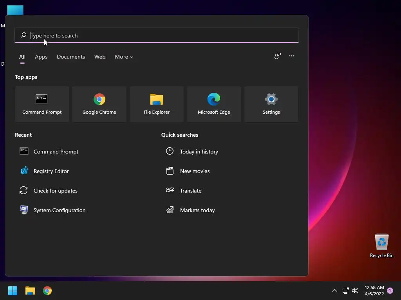The width and height of the screenshot is (401, 300).
Task: Open File Explorer on the taskbar
Action: (30, 291)
